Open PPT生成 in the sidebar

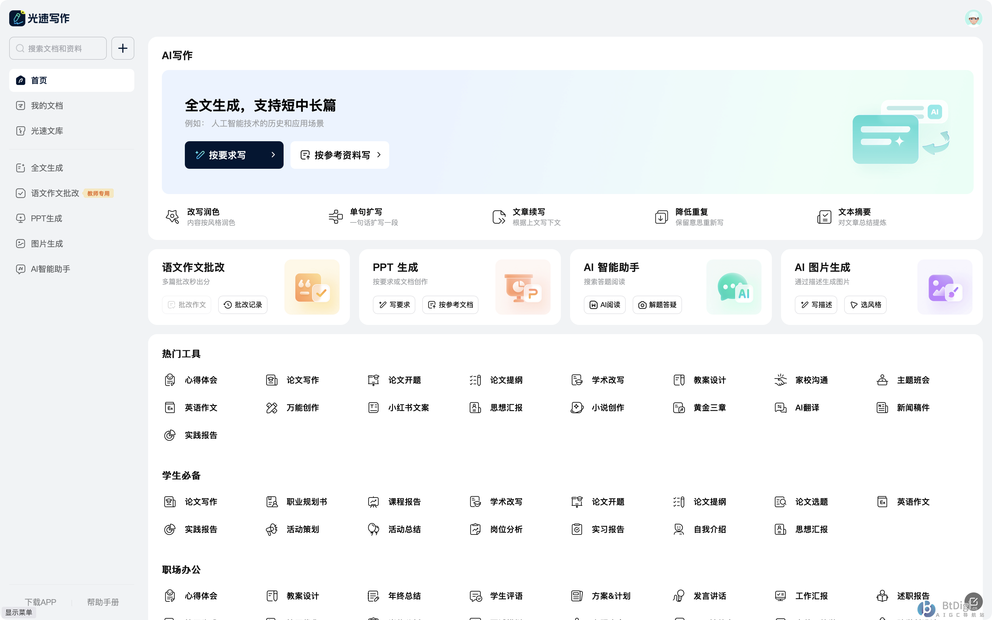click(x=72, y=218)
